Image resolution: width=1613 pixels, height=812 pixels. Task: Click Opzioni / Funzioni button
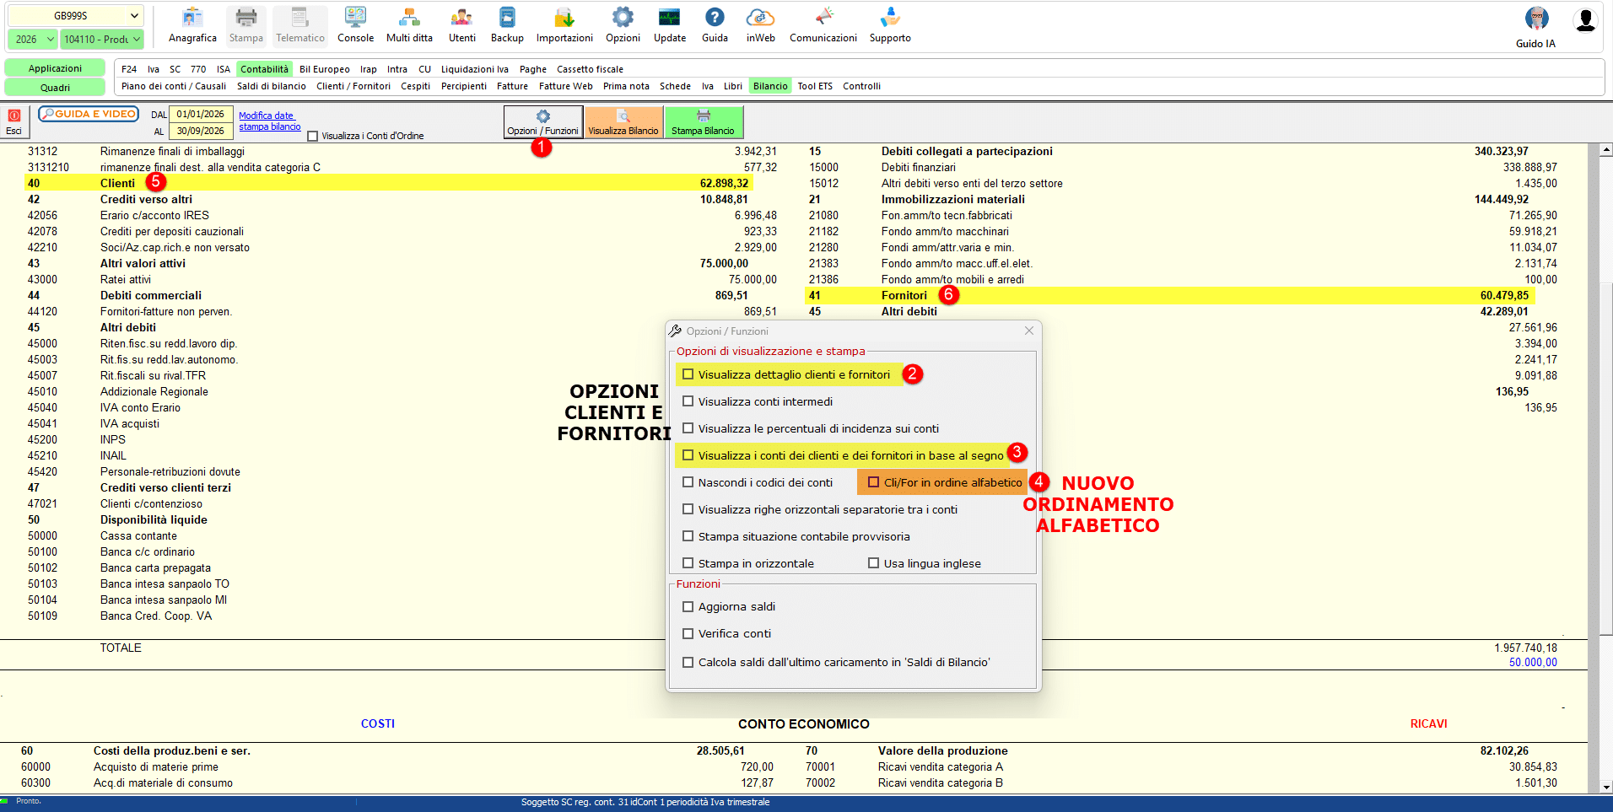pyautogui.click(x=543, y=121)
